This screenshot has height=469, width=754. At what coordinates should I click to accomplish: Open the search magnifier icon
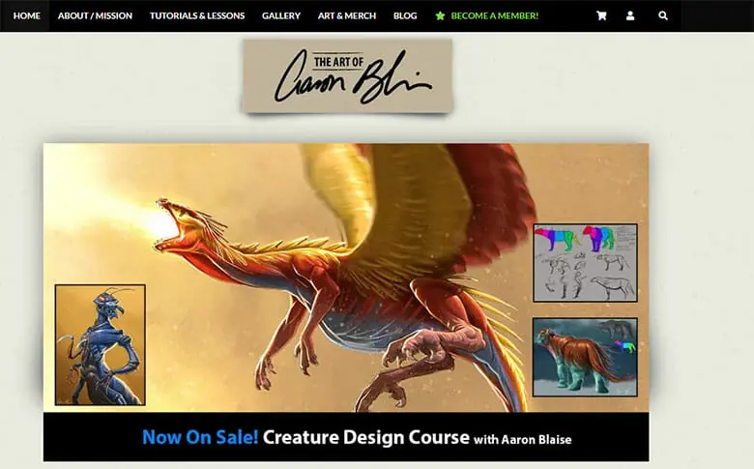coord(662,15)
